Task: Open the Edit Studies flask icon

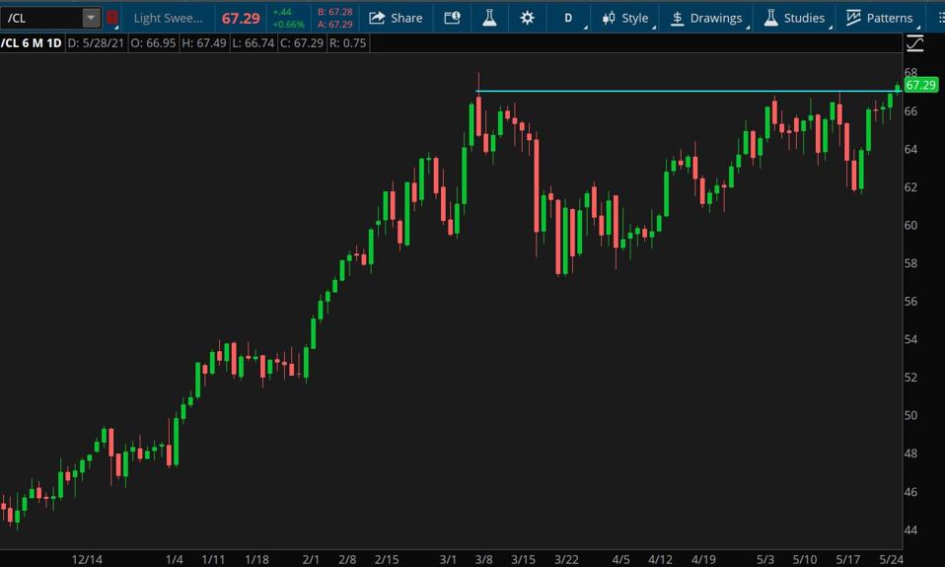Action: tap(488, 18)
